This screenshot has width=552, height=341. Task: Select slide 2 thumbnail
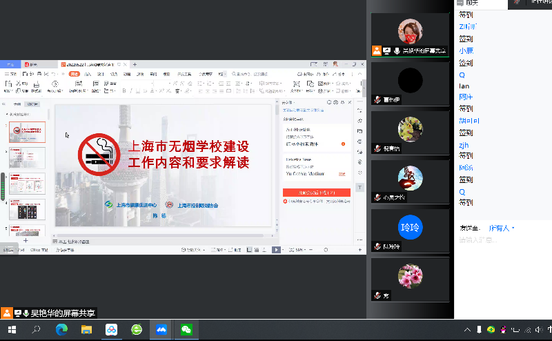[x=27, y=158]
